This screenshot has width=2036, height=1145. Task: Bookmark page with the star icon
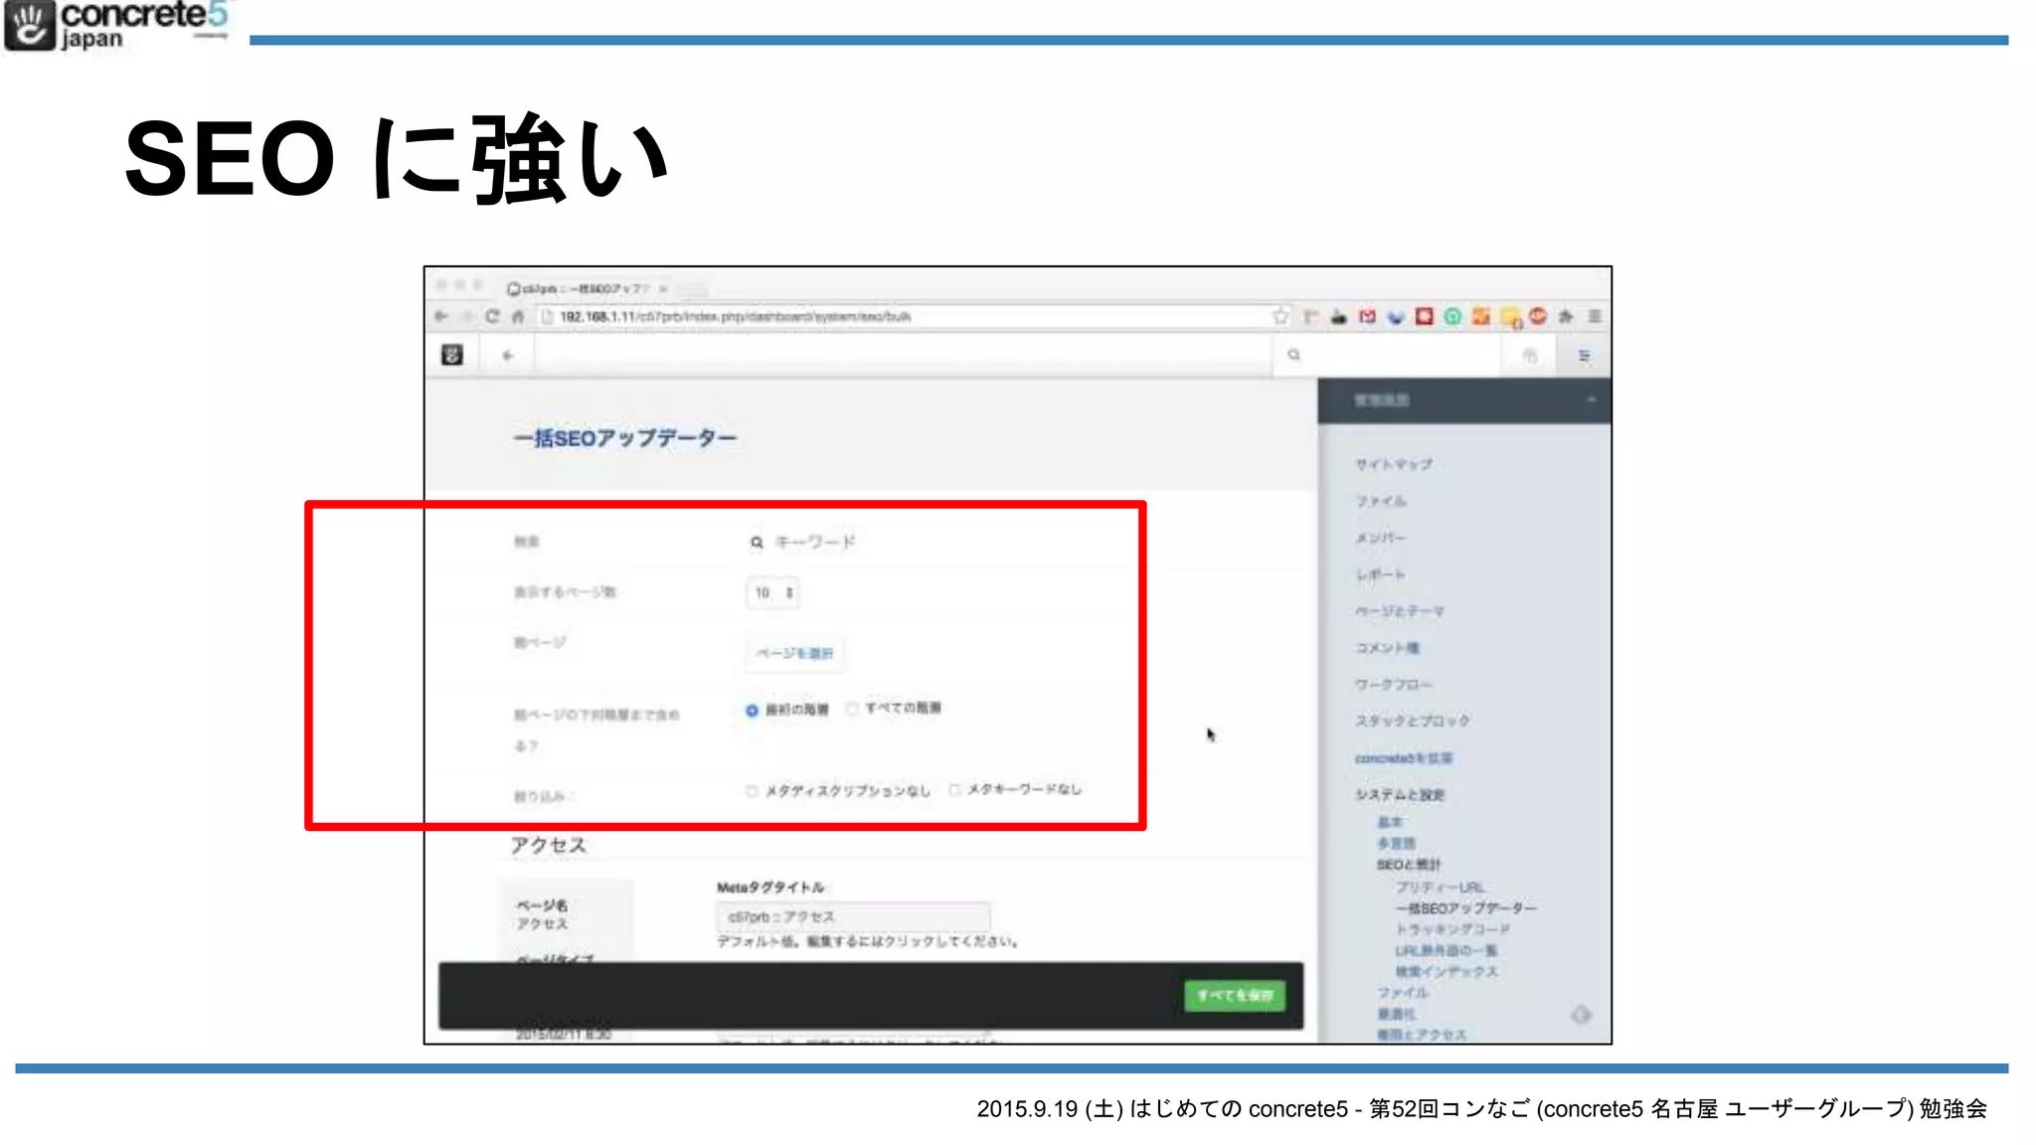[x=1280, y=316]
